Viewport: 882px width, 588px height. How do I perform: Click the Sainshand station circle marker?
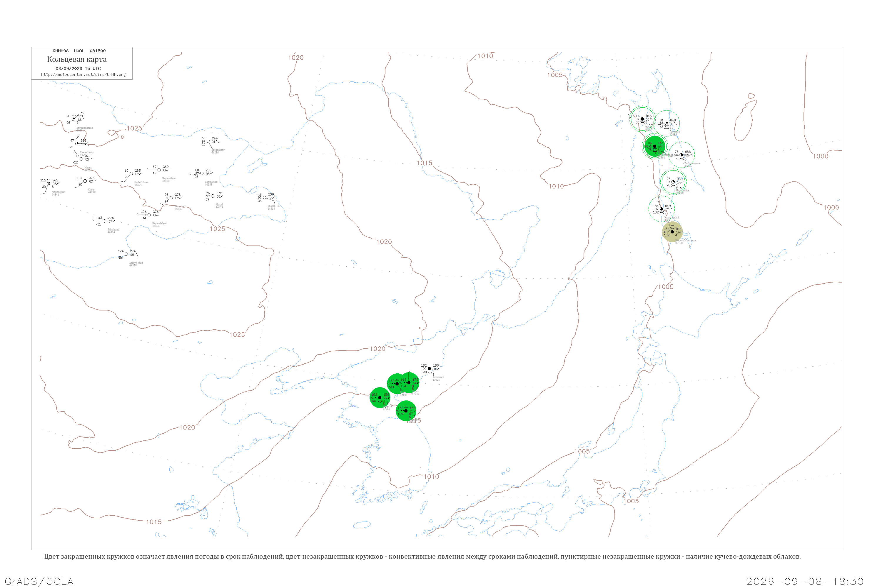pos(104,221)
